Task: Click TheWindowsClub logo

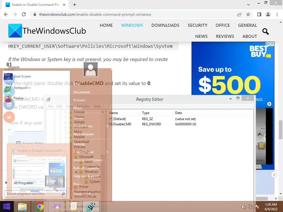Action: (47, 31)
